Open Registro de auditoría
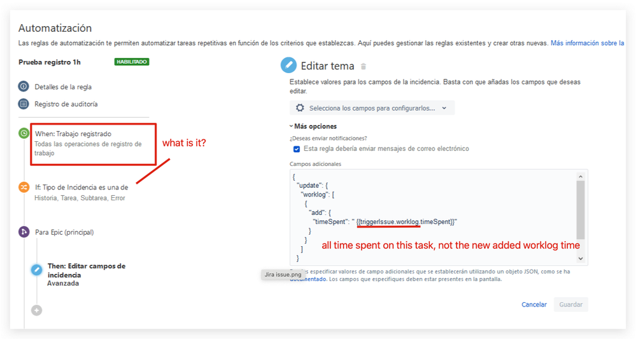This screenshot has height=339, width=636. (x=66, y=104)
